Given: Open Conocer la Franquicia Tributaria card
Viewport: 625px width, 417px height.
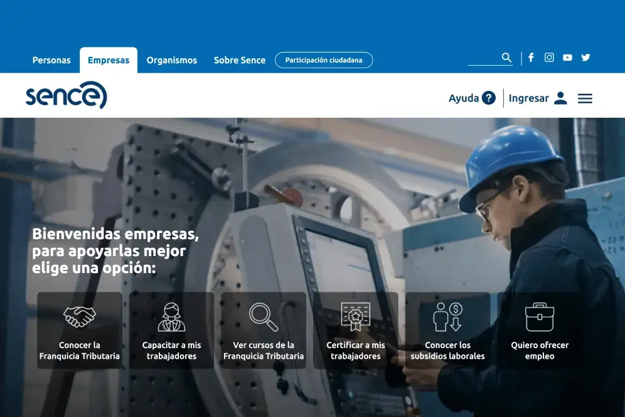Looking at the screenshot, I should point(80,330).
